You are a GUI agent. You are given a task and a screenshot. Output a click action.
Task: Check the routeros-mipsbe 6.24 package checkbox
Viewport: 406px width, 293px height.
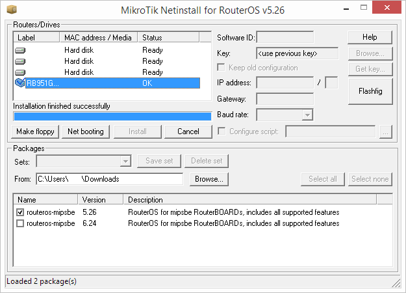click(x=20, y=223)
